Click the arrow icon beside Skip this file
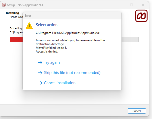152x119 pixels. point(40,73)
